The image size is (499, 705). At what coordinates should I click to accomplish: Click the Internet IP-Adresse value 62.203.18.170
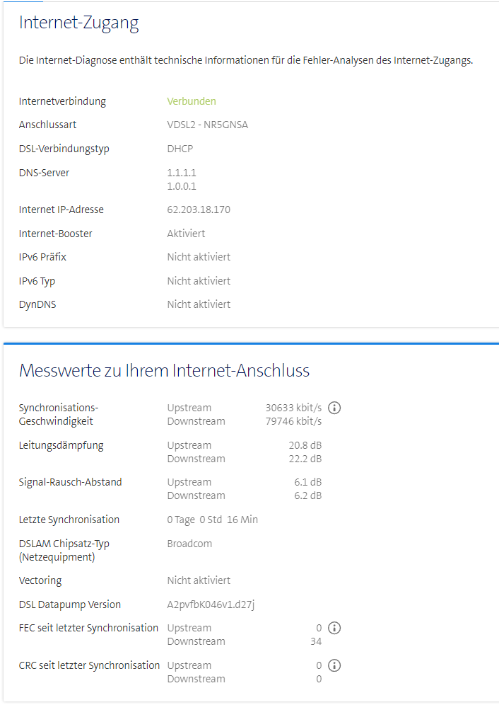tap(199, 210)
